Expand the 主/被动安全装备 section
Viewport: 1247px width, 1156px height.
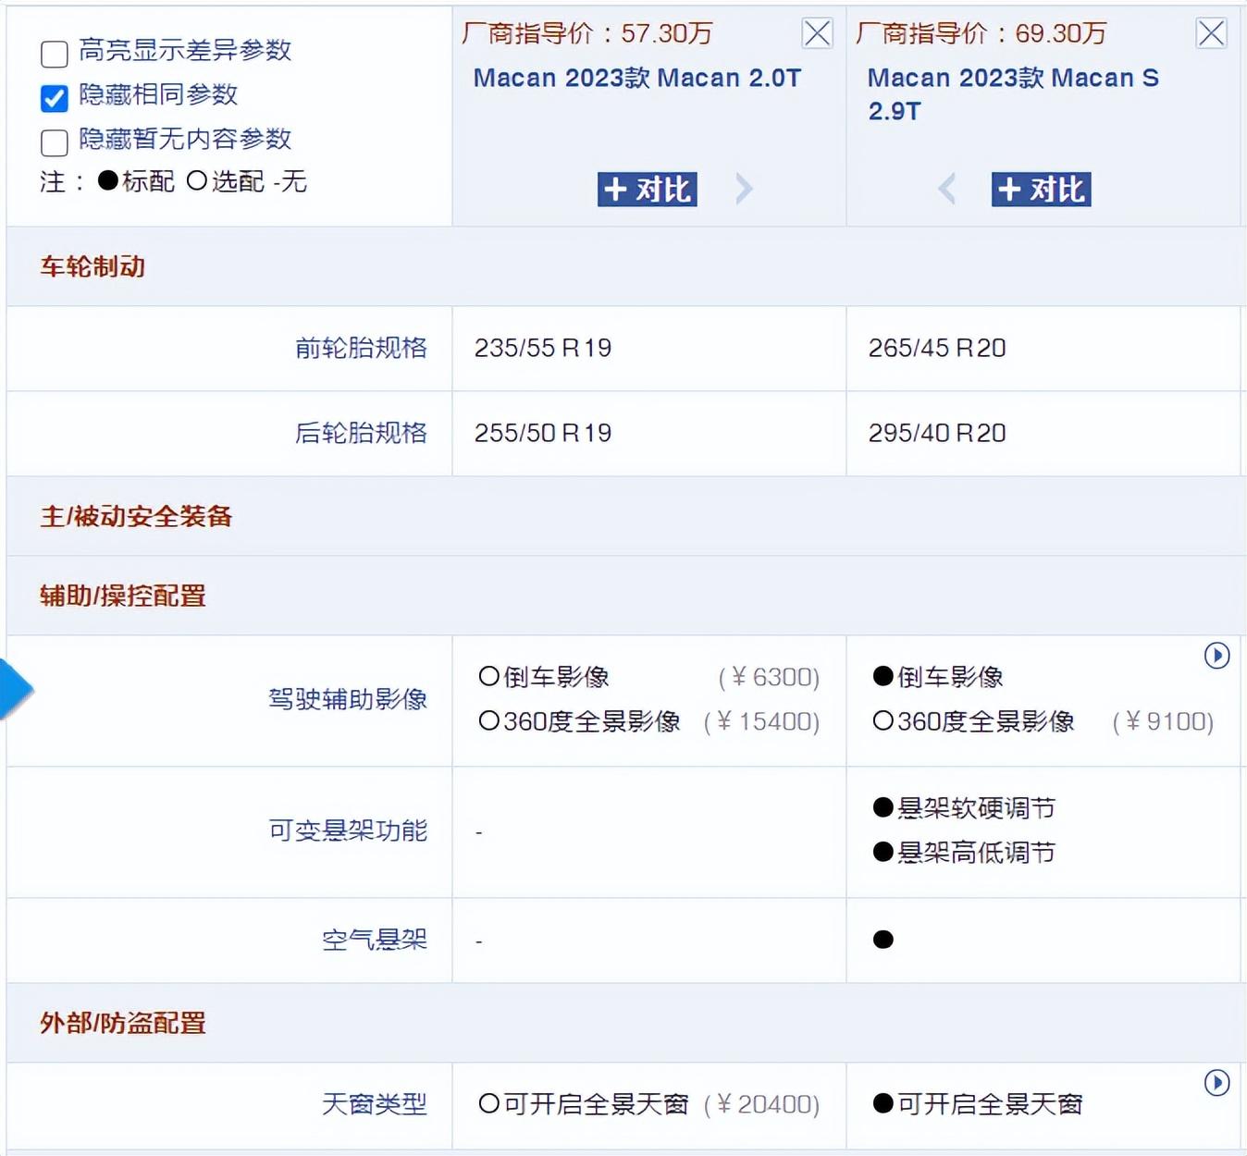coord(626,516)
